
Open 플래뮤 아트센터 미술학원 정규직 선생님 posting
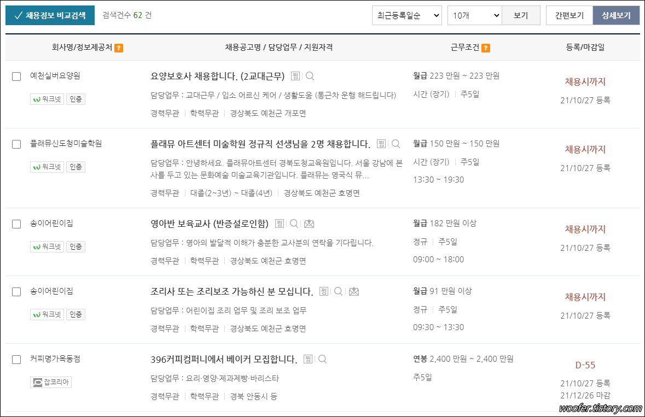(x=260, y=144)
